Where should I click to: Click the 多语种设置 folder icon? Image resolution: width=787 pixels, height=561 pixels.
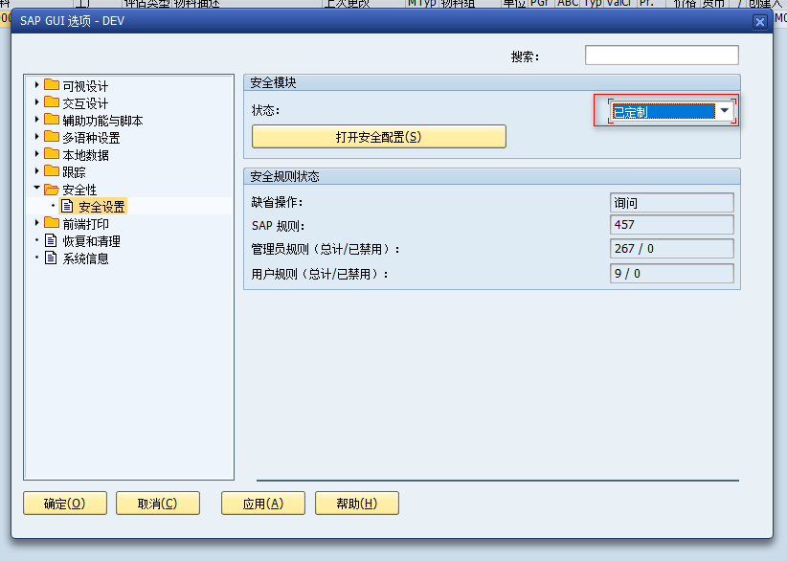click(x=52, y=137)
